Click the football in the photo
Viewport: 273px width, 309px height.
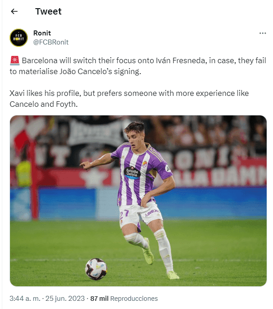96,269
